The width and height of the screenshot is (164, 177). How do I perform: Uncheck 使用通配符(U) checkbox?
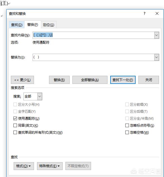click(15, 118)
